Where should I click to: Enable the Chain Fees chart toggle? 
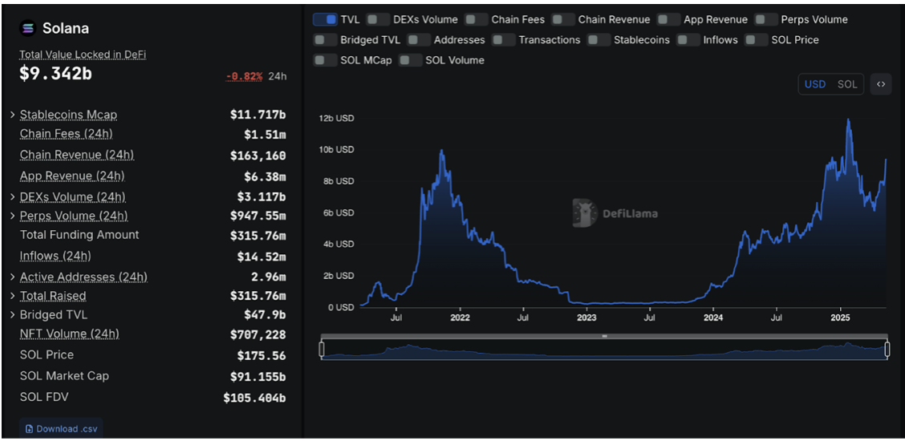point(476,19)
